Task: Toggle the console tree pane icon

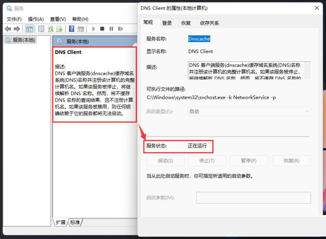Action: click(30, 28)
